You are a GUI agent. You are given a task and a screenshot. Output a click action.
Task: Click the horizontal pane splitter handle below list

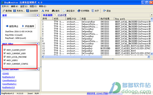(97, 59)
